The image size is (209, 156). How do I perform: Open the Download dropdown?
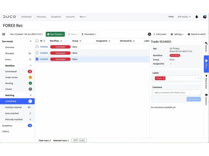tap(89, 34)
